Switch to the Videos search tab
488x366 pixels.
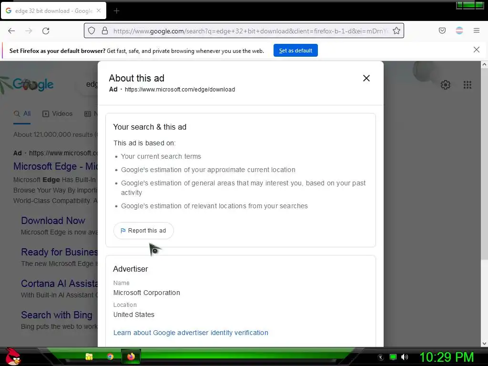pyautogui.click(x=57, y=114)
